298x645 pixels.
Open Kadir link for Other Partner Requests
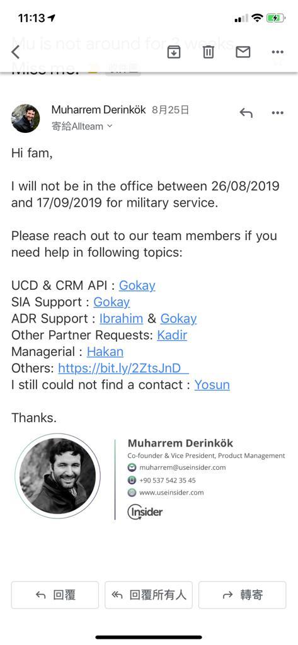click(172, 335)
